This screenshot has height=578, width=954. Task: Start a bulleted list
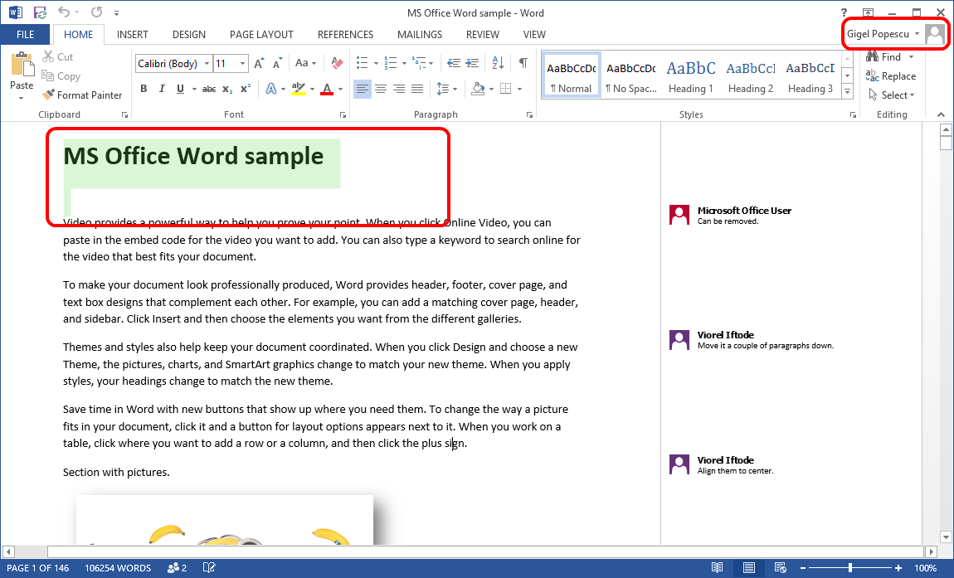[x=362, y=63]
